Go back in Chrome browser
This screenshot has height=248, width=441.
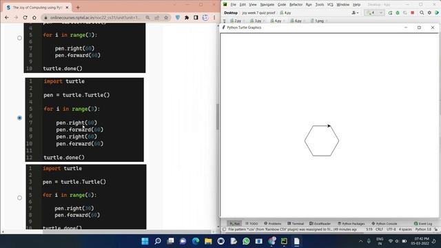click(x=7, y=17)
